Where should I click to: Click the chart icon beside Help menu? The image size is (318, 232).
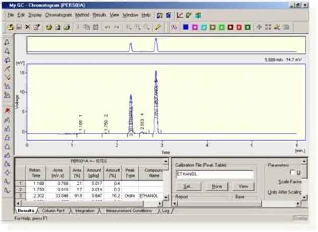pos(159,15)
